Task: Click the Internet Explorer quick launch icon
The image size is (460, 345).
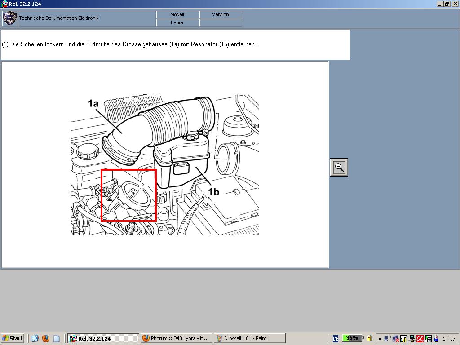Action: point(35,338)
